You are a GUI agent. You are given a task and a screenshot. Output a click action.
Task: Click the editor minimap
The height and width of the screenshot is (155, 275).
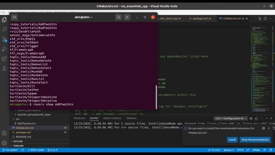point(261,70)
